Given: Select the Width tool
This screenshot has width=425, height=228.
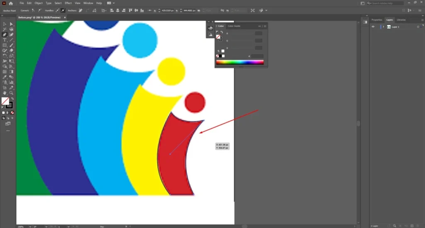Looking at the screenshot, I should [5, 61].
